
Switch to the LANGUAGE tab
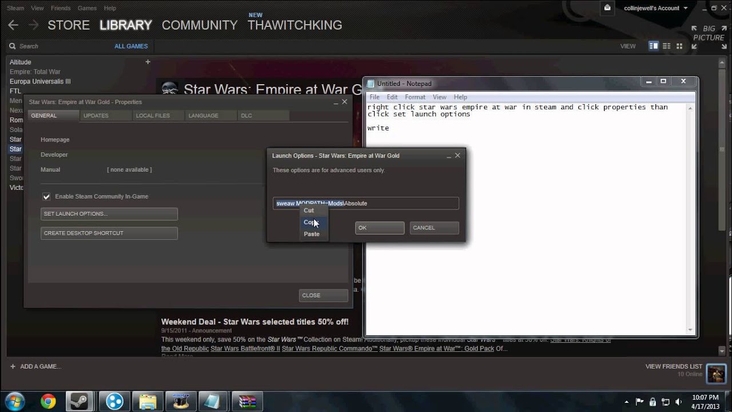coord(210,116)
